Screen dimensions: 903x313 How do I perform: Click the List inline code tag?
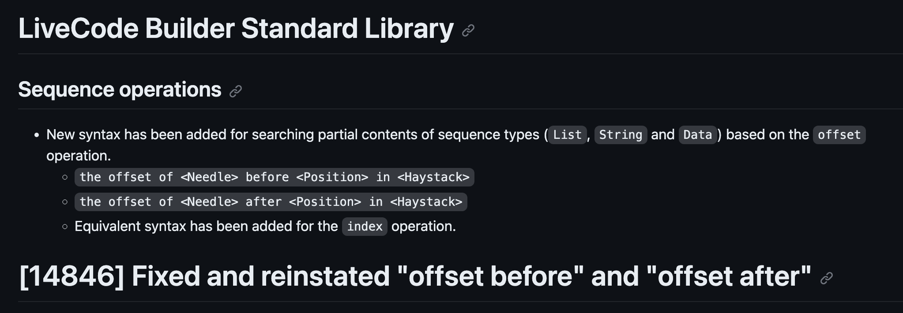(567, 135)
